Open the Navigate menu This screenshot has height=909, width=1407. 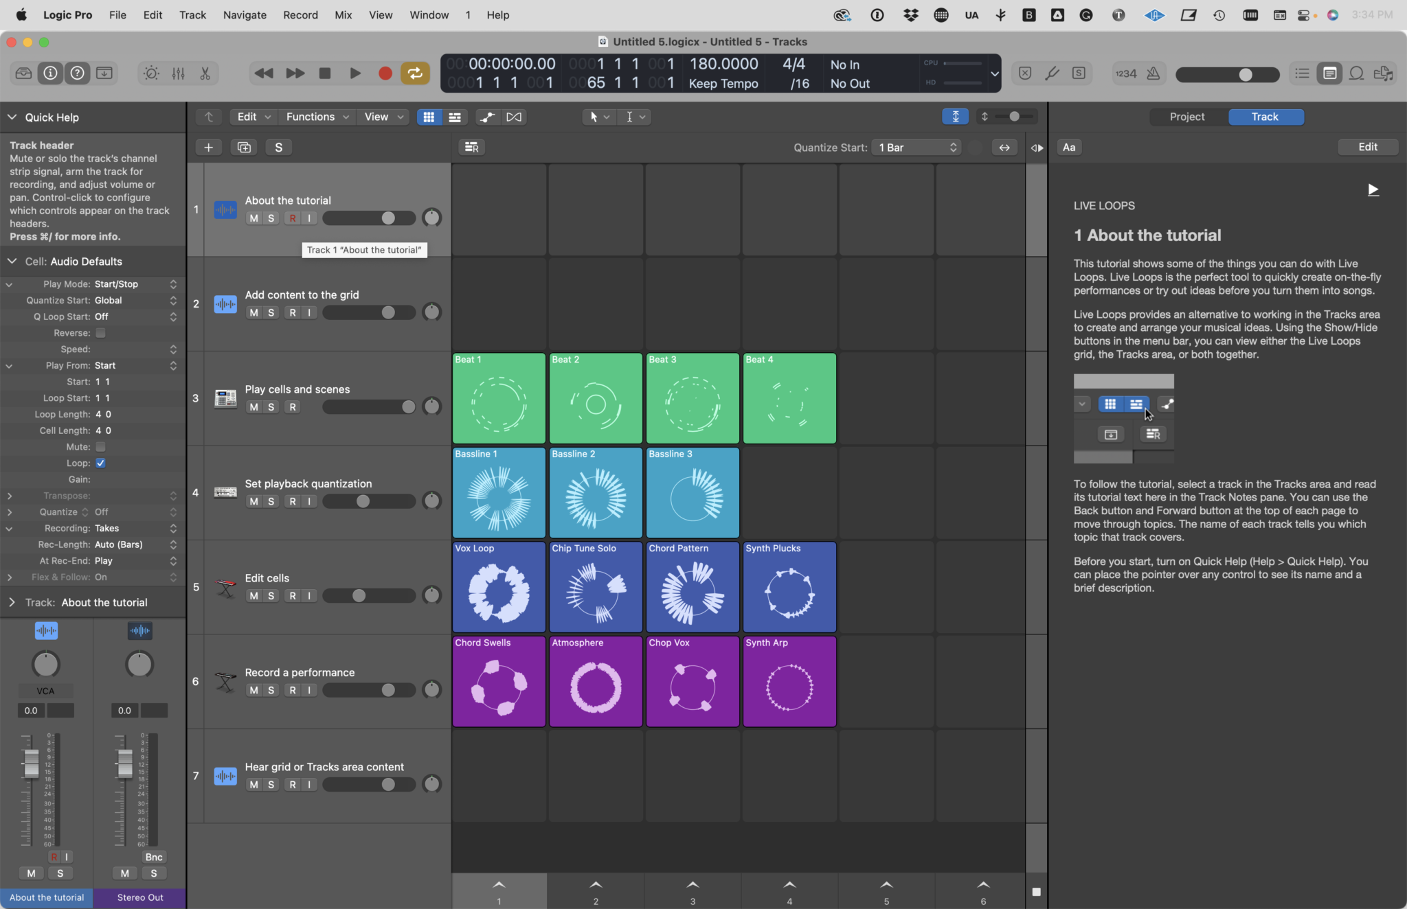tap(245, 14)
